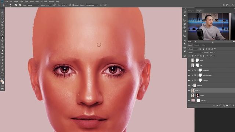This screenshot has height=132, width=235.
Task: Toggle visibility of Curves 1 layer
Action: tap(189, 81)
